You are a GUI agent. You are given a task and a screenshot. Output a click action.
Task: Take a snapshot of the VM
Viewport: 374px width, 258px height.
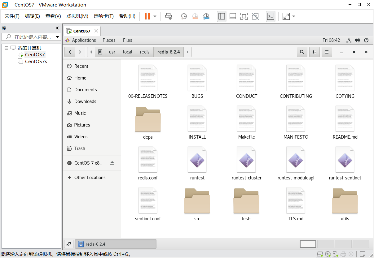[184, 16]
